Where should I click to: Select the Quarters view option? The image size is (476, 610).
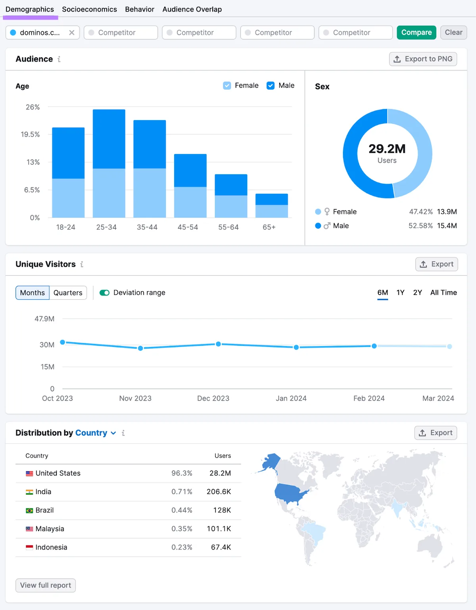[68, 293]
